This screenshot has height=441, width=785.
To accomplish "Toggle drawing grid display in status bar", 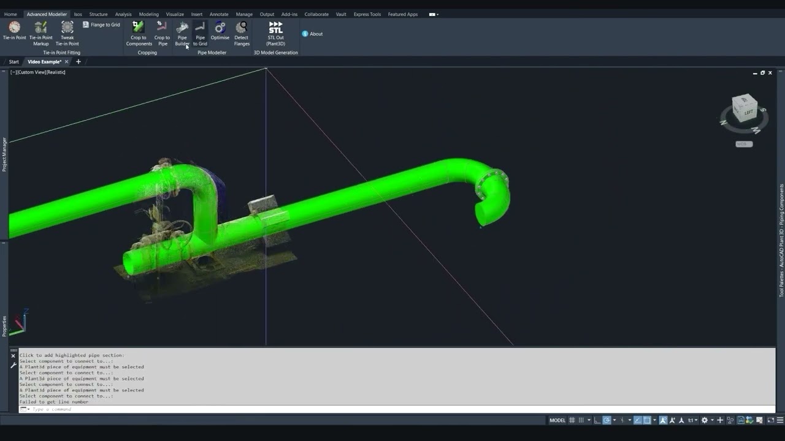I will (x=572, y=420).
